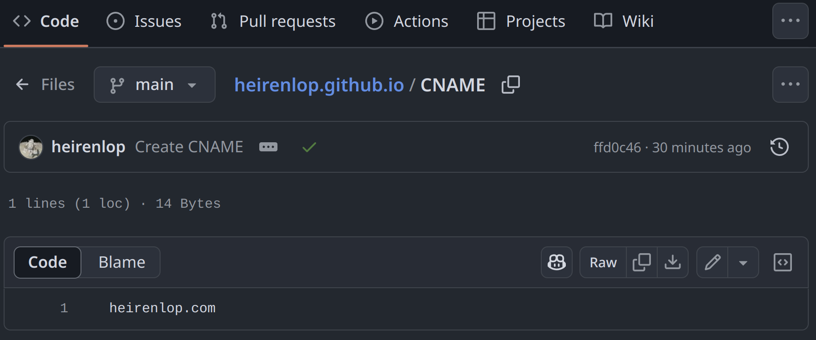The height and width of the screenshot is (340, 816).
Task: Switch to Code view toggle
Action: (48, 262)
